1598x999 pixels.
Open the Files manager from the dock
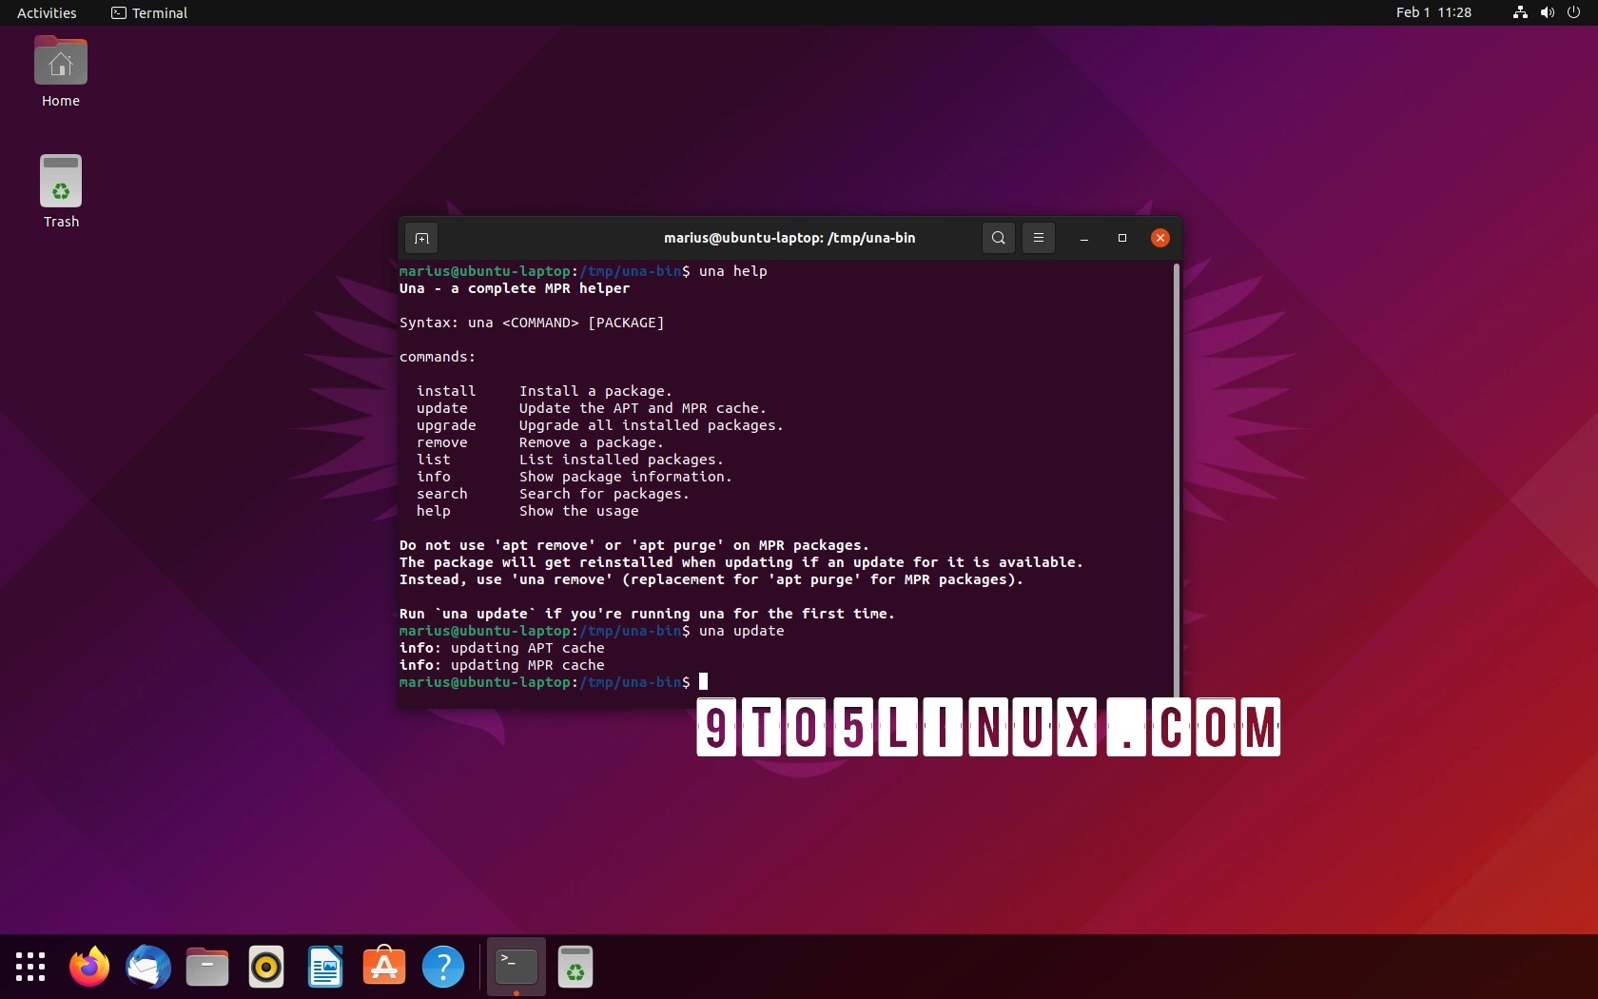pyautogui.click(x=207, y=967)
